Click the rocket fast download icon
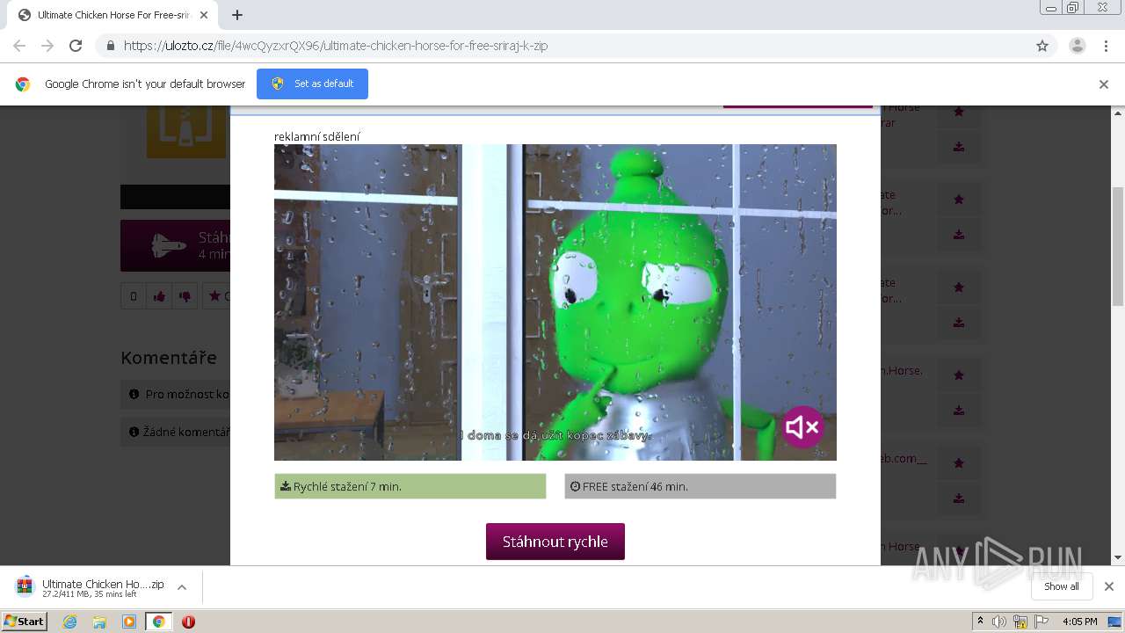This screenshot has width=1125, height=633. point(169,245)
